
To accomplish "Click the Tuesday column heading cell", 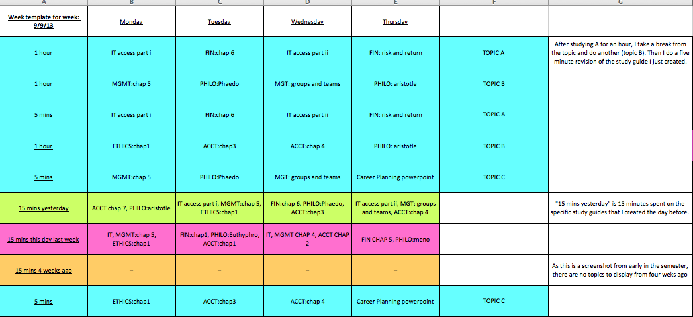I will click(219, 21).
